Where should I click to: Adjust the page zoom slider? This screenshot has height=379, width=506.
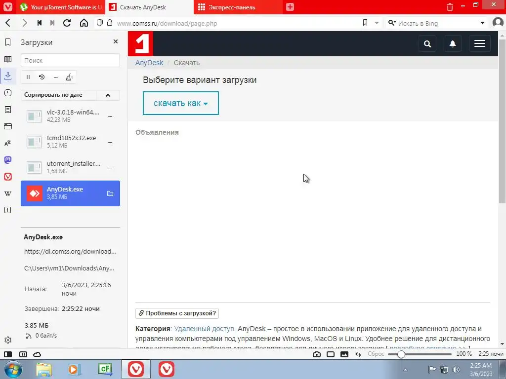420,354
